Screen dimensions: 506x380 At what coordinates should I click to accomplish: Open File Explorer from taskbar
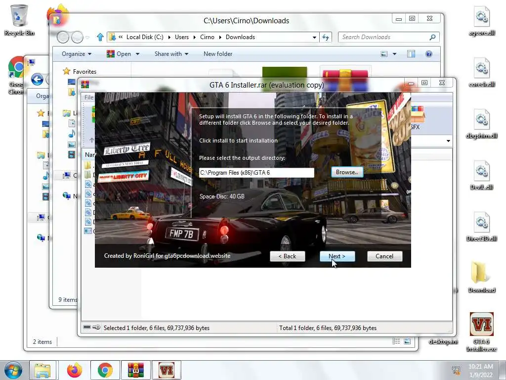[x=42, y=370]
